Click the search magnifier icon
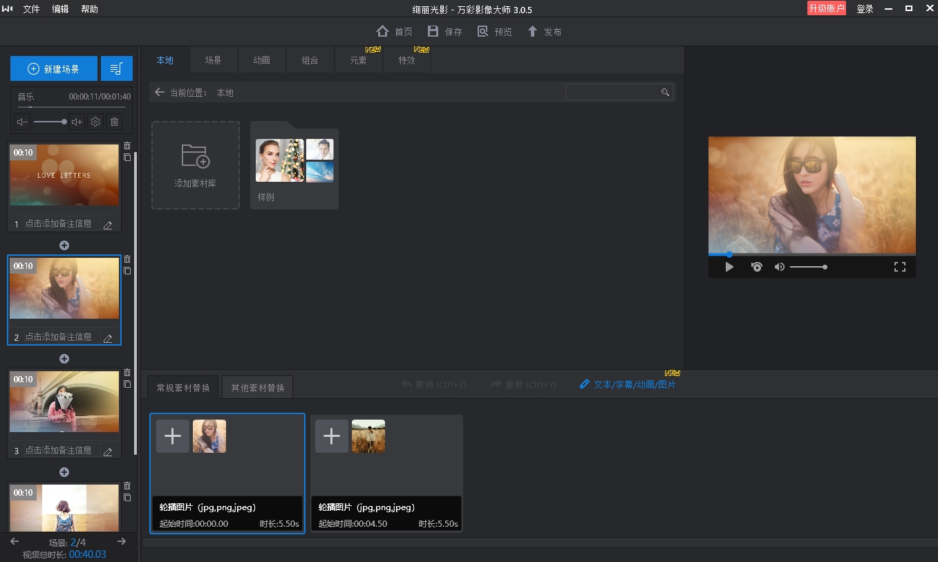 click(x=665, y=92)
